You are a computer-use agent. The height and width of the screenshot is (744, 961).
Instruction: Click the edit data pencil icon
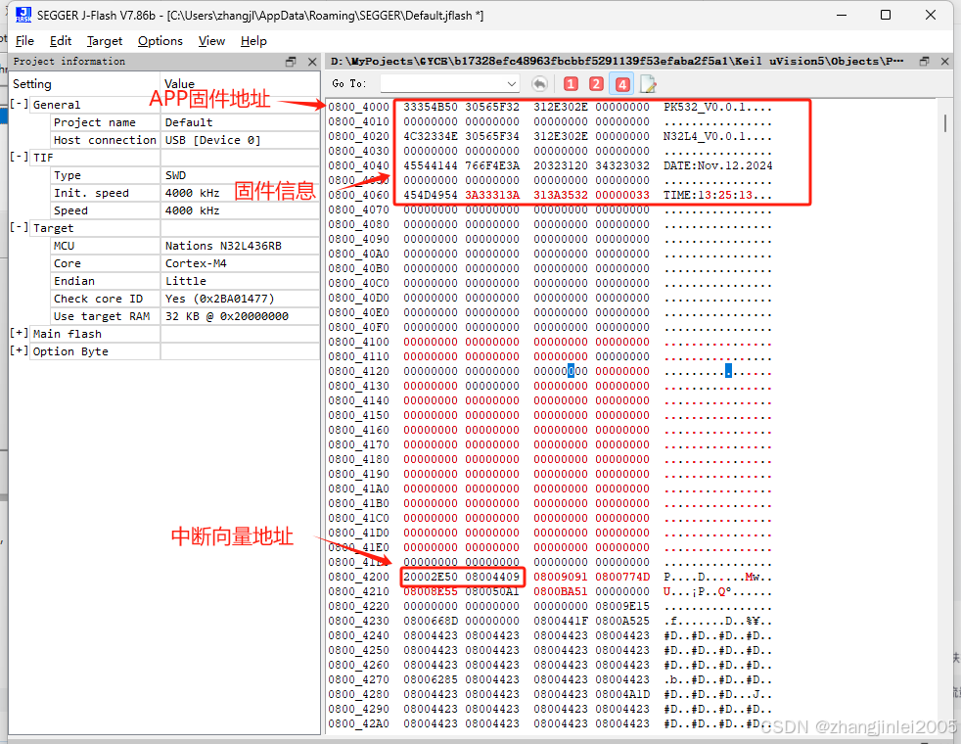(648, 84)
